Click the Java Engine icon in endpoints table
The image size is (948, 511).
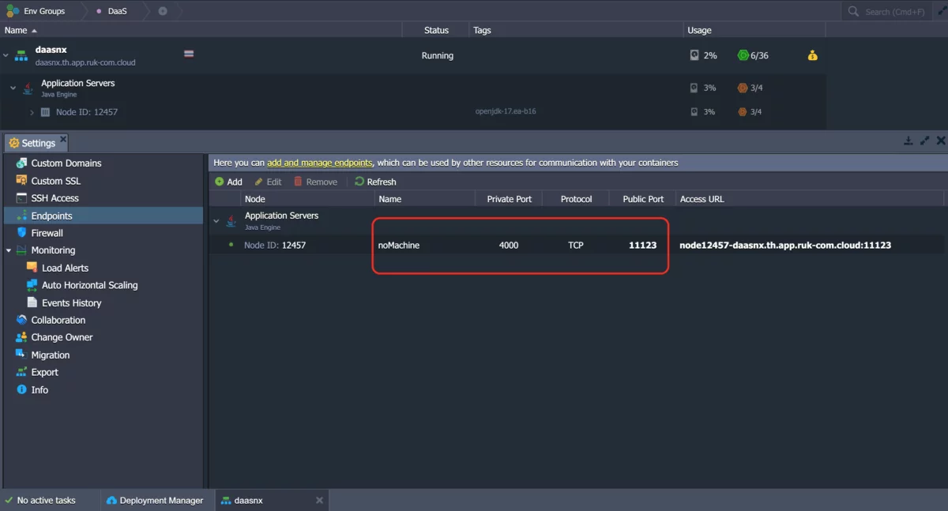click(231, 221)
